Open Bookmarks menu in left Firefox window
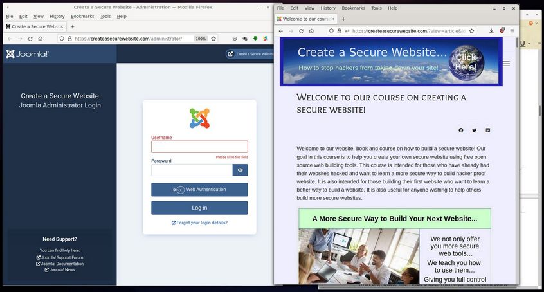 tap(82, 16)
